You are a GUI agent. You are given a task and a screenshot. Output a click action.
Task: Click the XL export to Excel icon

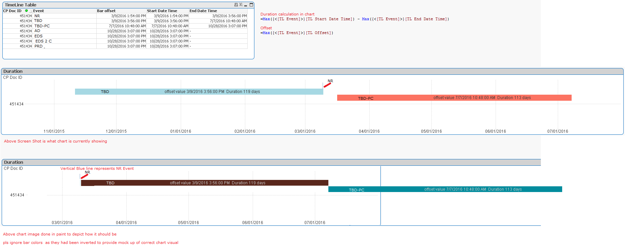(241, 5)
